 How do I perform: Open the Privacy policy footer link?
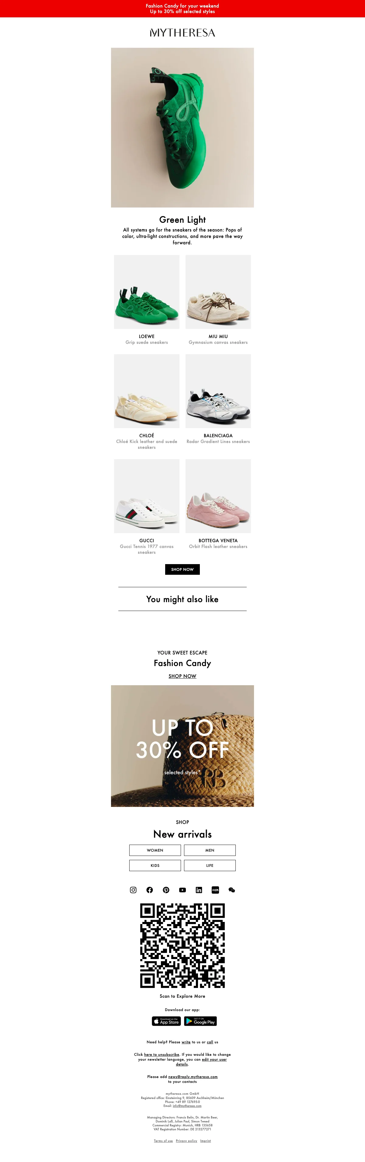coord(186,1140)
